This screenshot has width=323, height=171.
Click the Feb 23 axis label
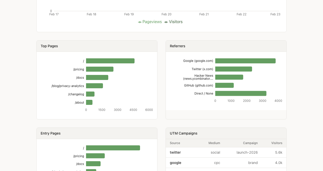pyautogui.click(x=275, y=14)
